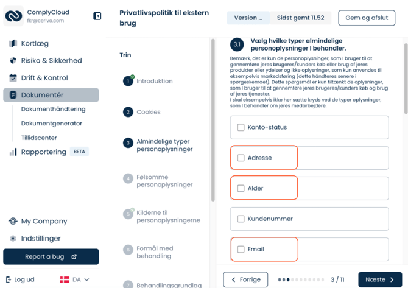Check the Konto-status checkbox
Viewport: 408px width, 288px height.
point(241,128)
